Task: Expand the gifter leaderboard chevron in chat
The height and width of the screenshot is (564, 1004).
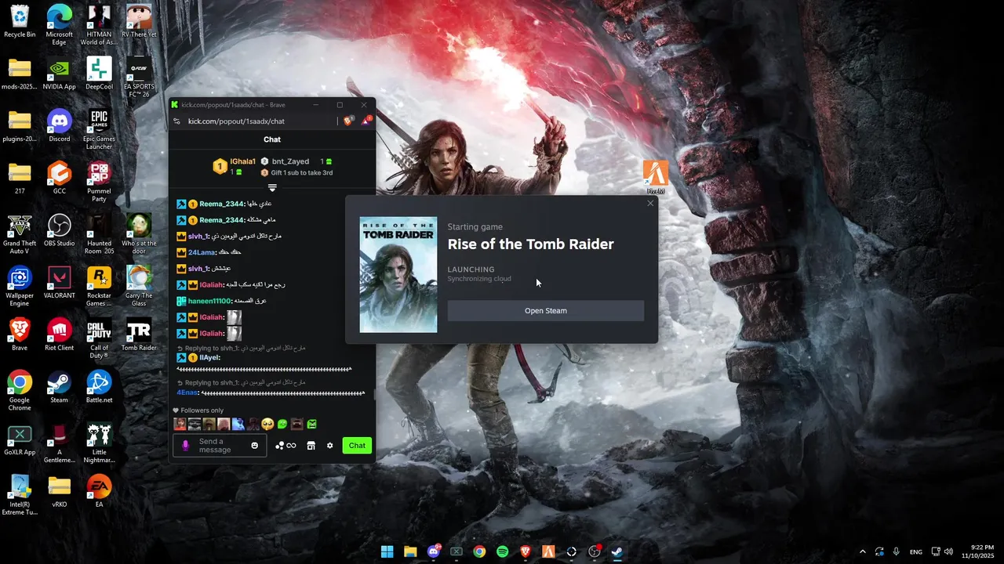Action: click(x=272, y=188)
